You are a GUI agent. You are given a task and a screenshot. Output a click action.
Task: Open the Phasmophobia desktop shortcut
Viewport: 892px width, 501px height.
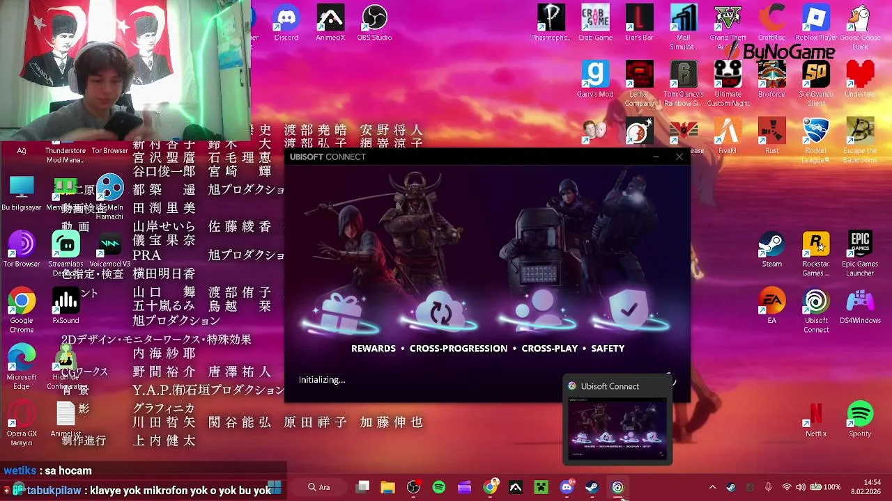coord(551,23)
